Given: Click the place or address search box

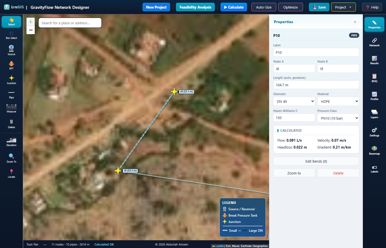Looking at the screenshot, I should point(70,23).
